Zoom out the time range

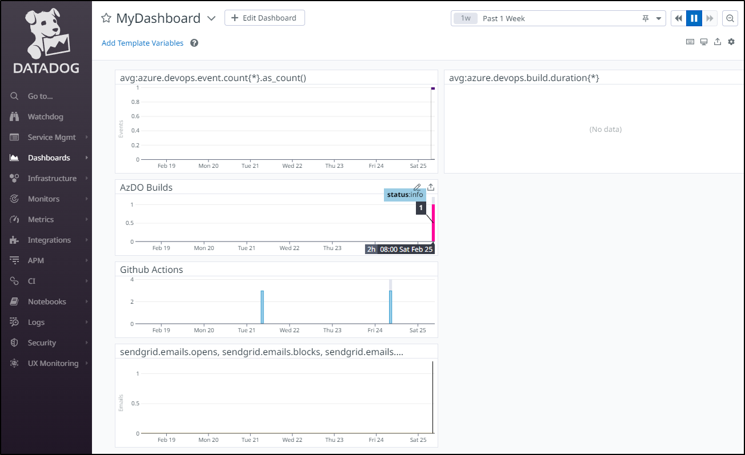(730, 18)
